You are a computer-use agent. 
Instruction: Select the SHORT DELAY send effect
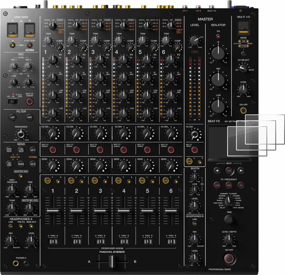(x=9, y=150)
